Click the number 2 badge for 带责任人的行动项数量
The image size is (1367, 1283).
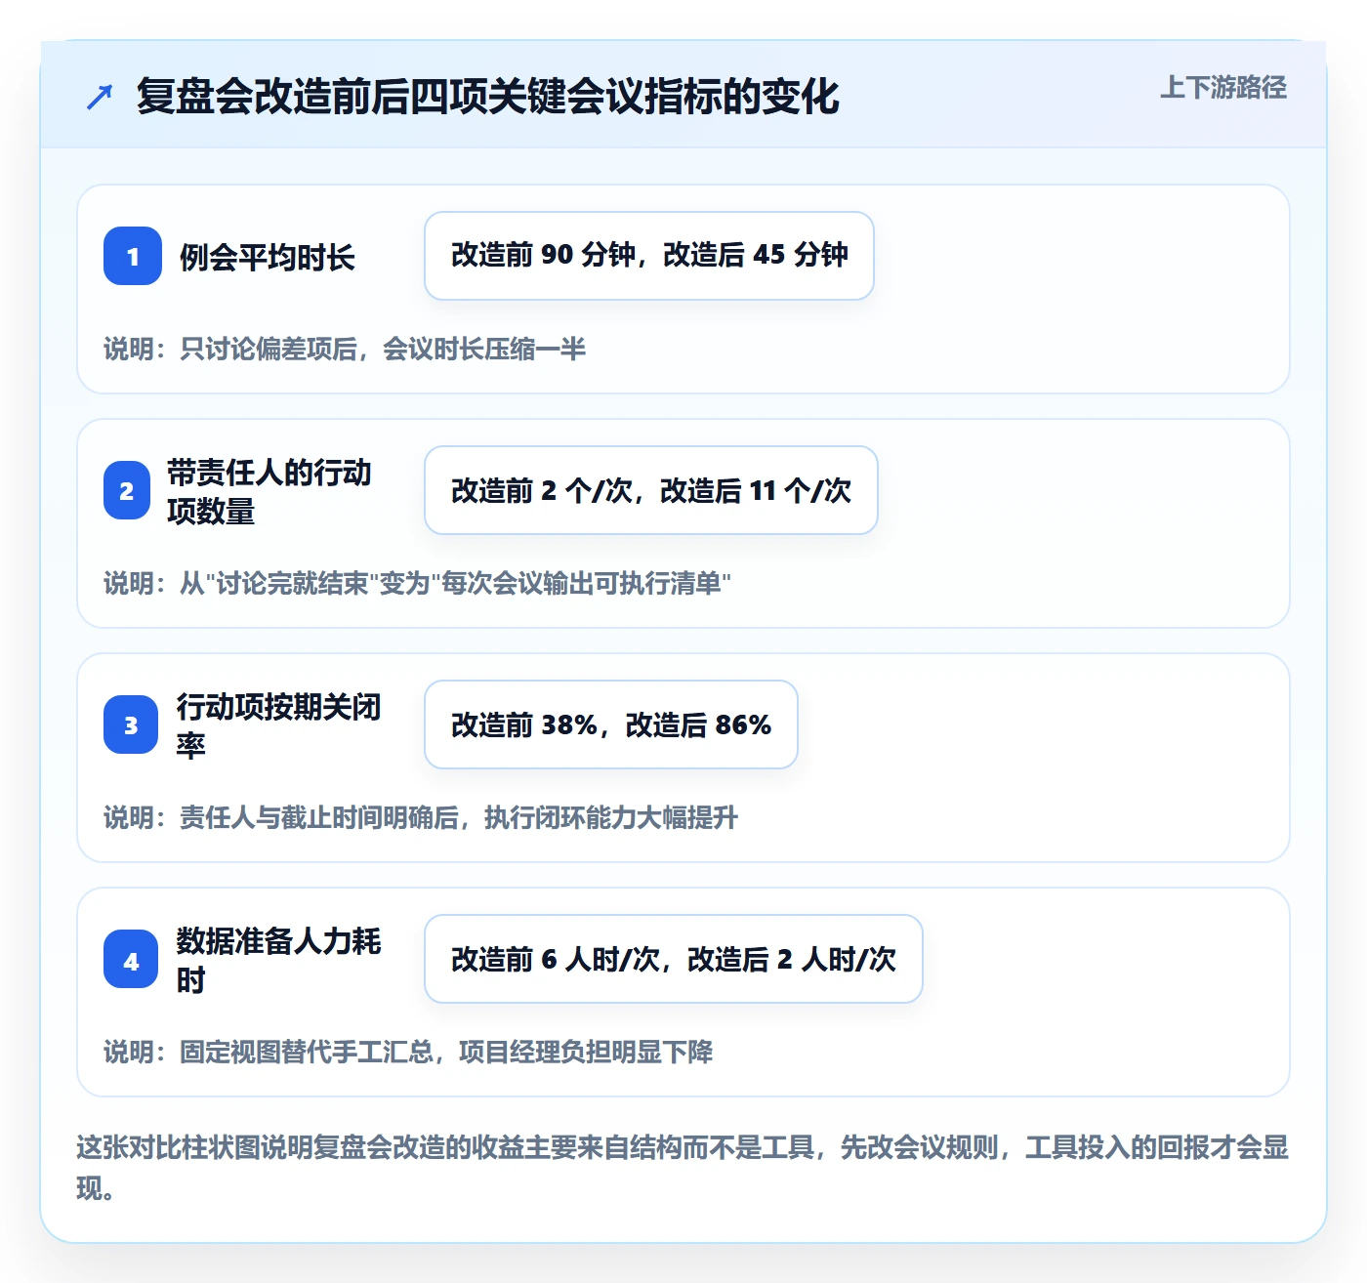tap(127, 490)
